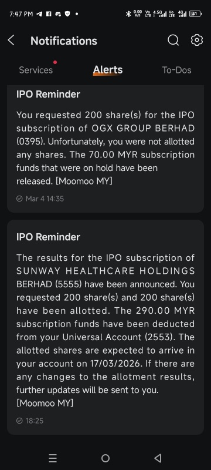Open the OGX GROUP BERHAD IPO notification
This screenshot has height=470, width=211.
pyautogui.click(x=105, y=149)
